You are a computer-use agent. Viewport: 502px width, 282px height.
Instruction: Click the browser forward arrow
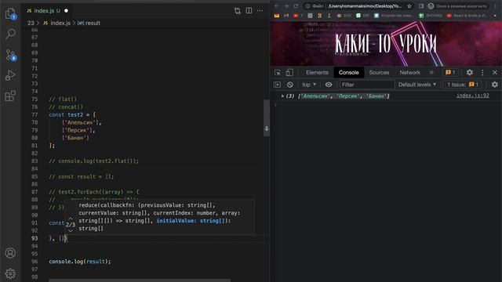[x=286, y=5]
